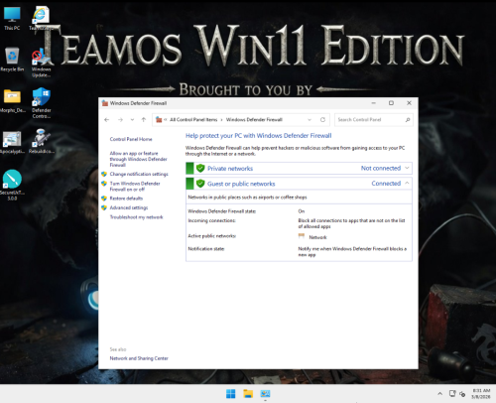Collapse the Guest or public networks section
The width and height of the screenshot is (496, 403).
pos(407,183)
